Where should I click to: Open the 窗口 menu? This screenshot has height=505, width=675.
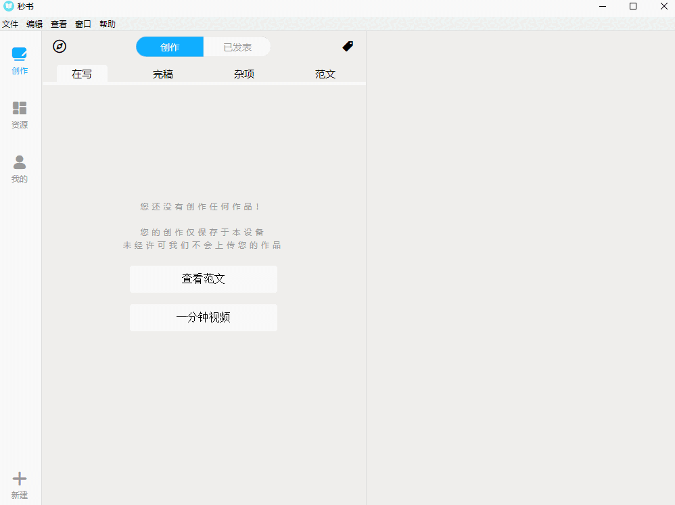[x=83, y=24]
